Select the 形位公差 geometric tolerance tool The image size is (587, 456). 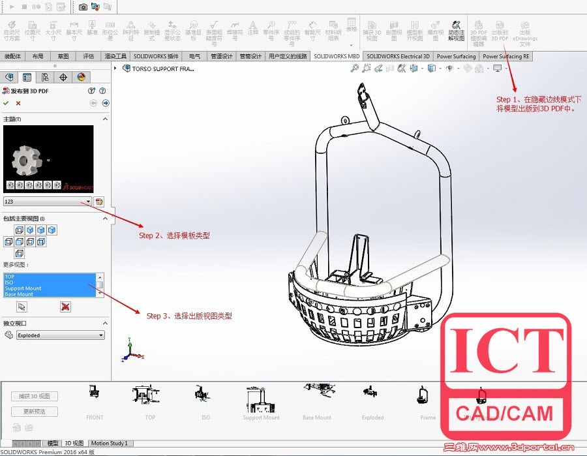coord(110,31)
